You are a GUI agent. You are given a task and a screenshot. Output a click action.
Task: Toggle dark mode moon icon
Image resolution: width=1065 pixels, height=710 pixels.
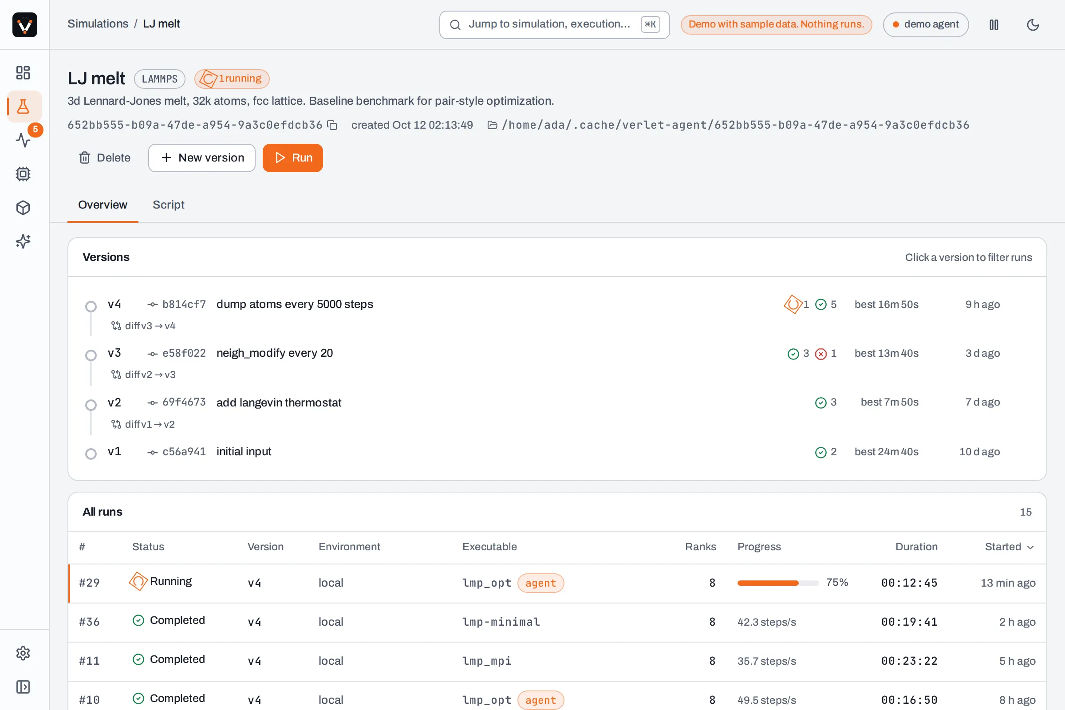point(1033,24)
